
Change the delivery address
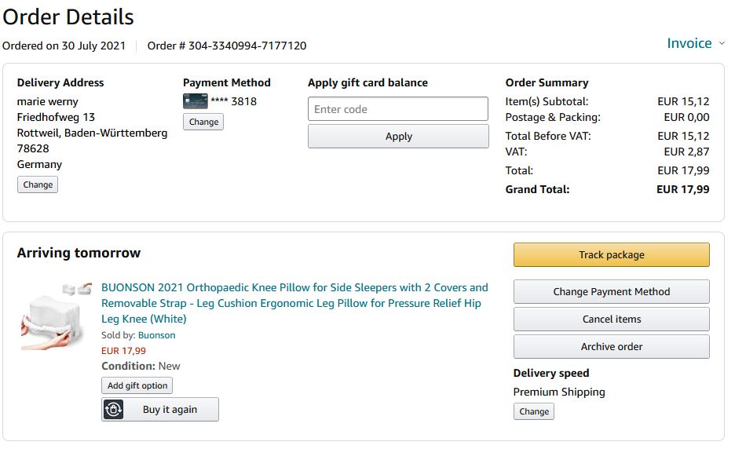point(38,184)
